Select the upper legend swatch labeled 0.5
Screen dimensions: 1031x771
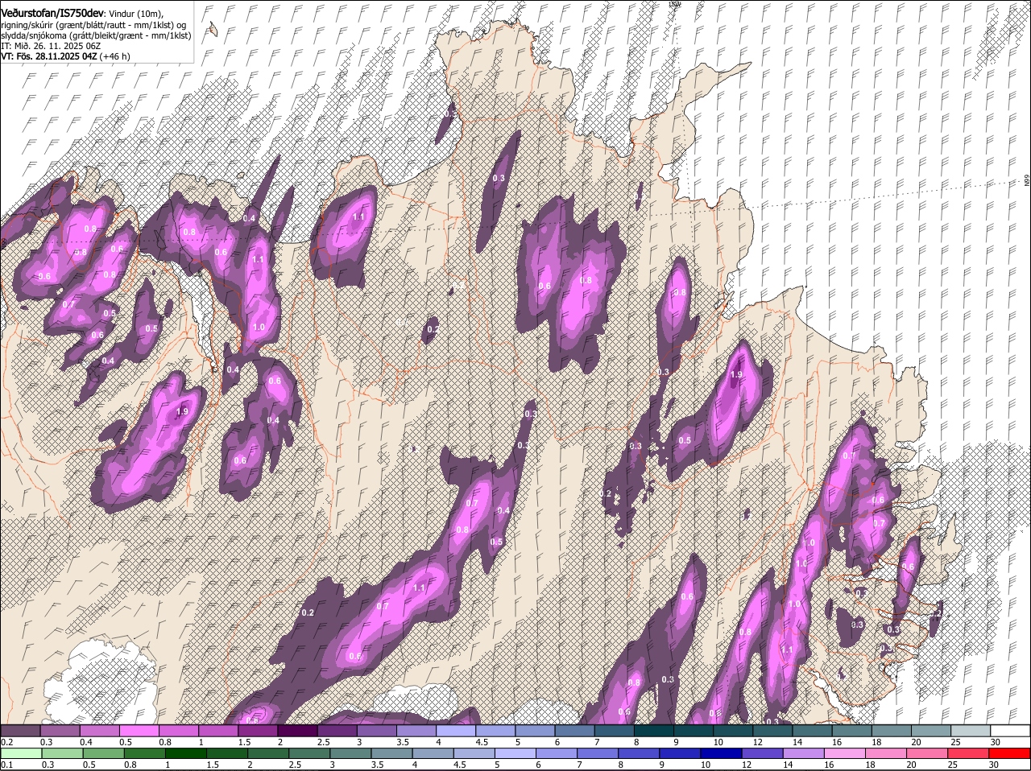click(139, 730)
